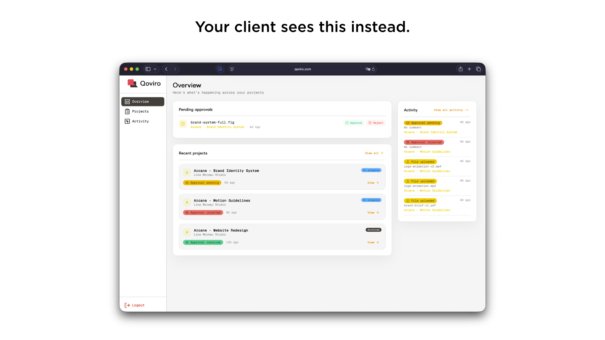Click File uploaded badge for logo-animation.mp4
605x340 pixels.
(420, 181)
